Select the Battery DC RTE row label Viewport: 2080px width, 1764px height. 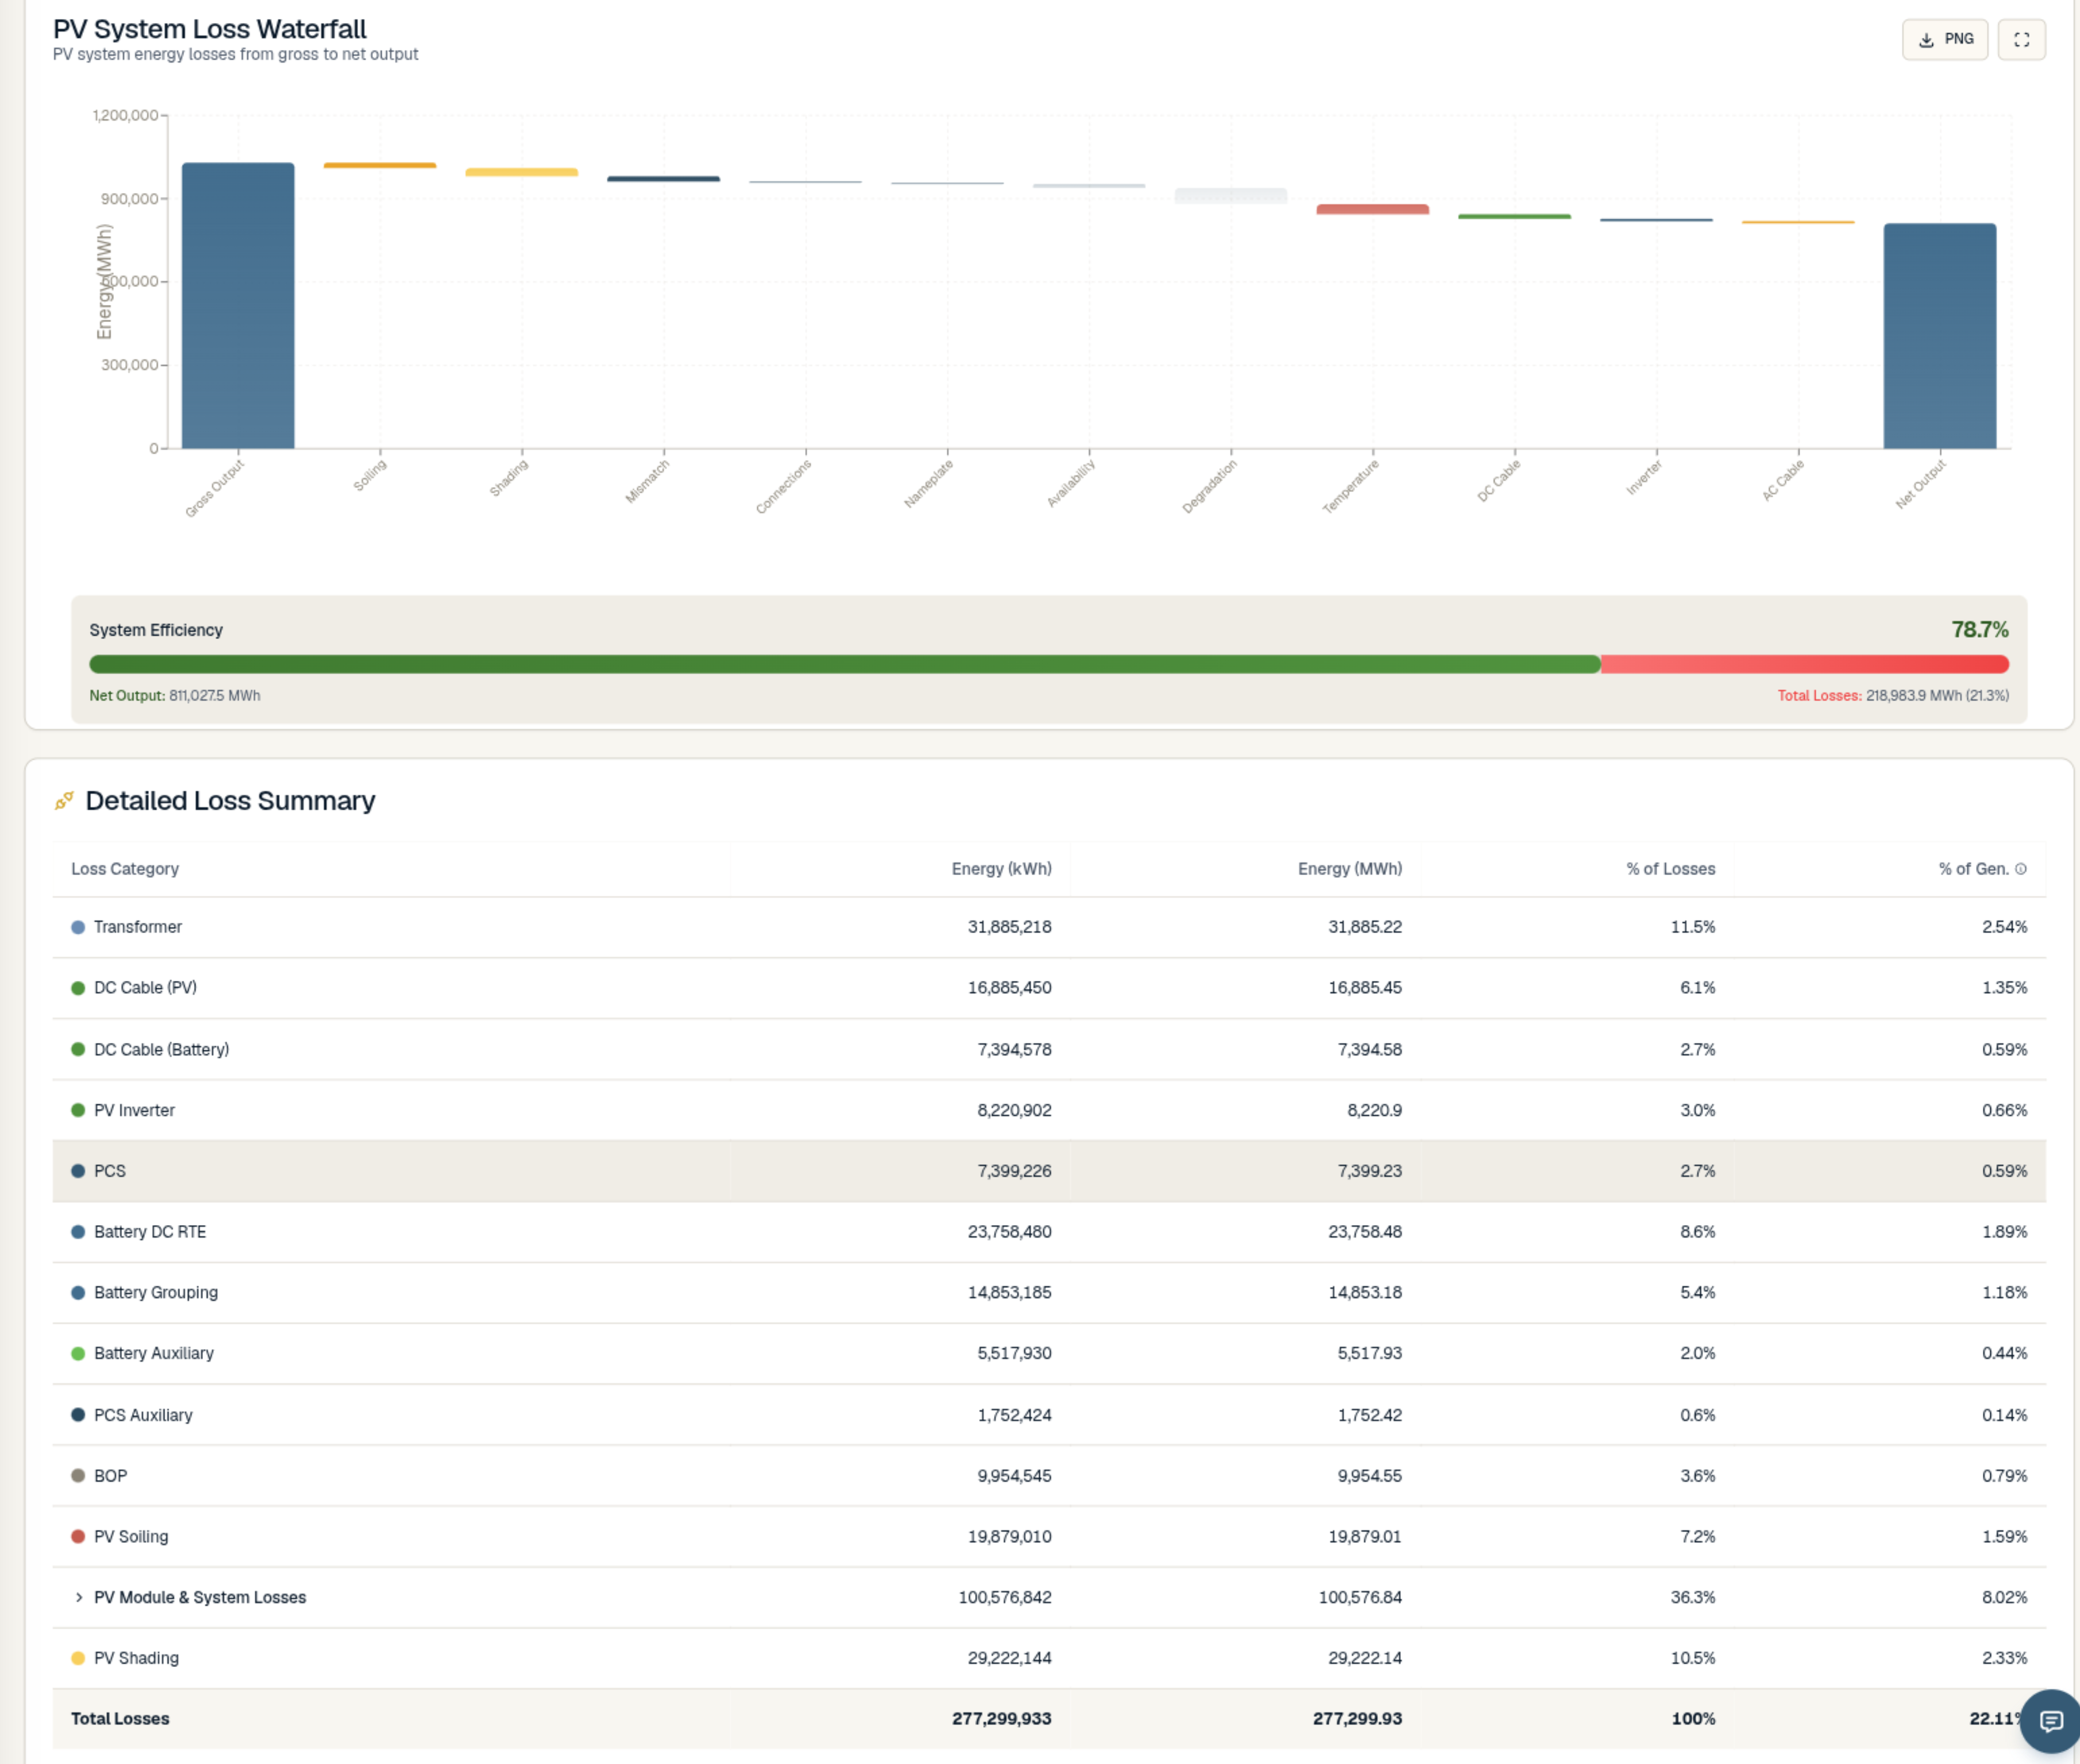(x=150, y=1232)
